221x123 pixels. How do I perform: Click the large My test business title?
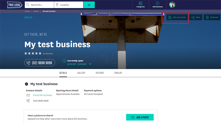(57, 44)
